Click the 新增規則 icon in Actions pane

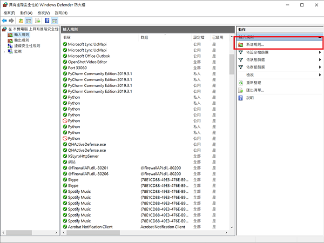(240, 45)
